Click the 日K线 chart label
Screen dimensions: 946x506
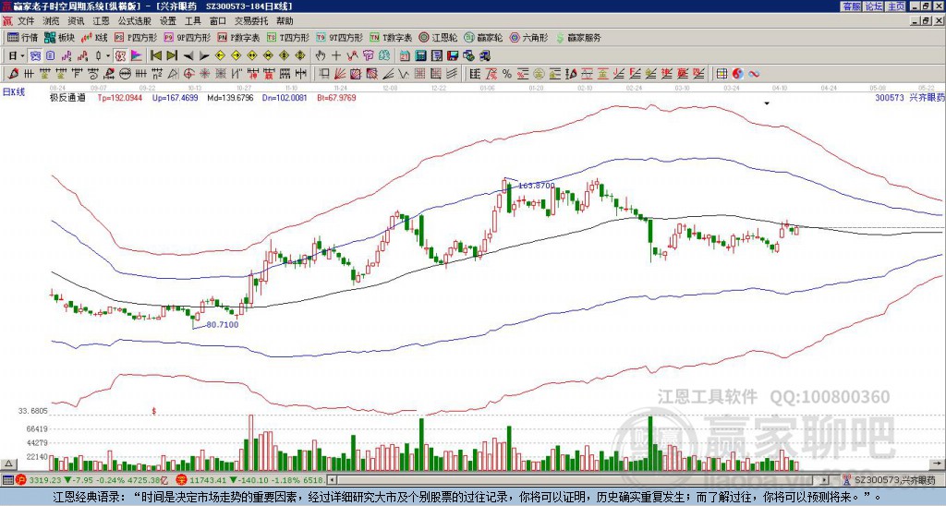pos(14,92)
